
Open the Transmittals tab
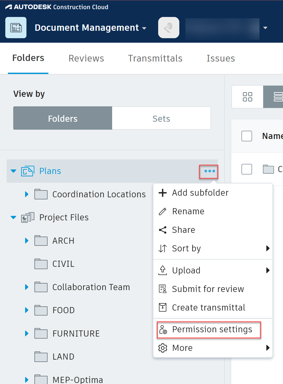tap(155, 58)
